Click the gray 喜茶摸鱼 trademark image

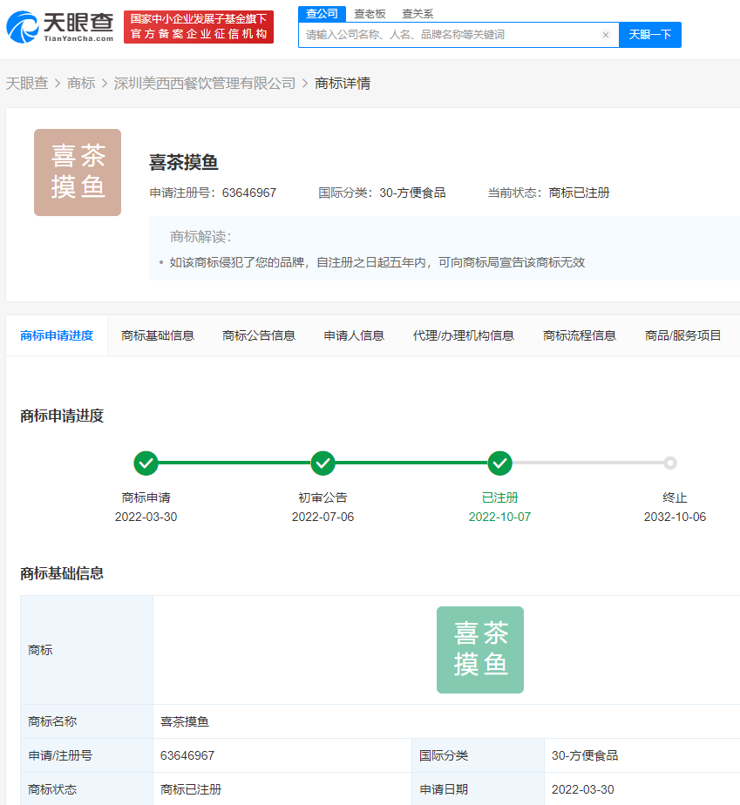[78, 172]
